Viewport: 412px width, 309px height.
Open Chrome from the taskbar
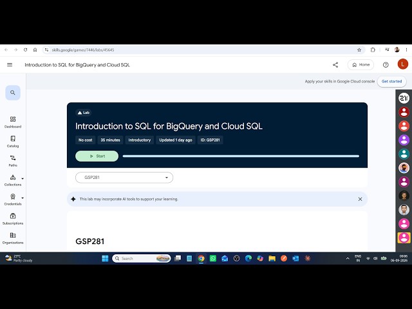[x=201, y=259]
